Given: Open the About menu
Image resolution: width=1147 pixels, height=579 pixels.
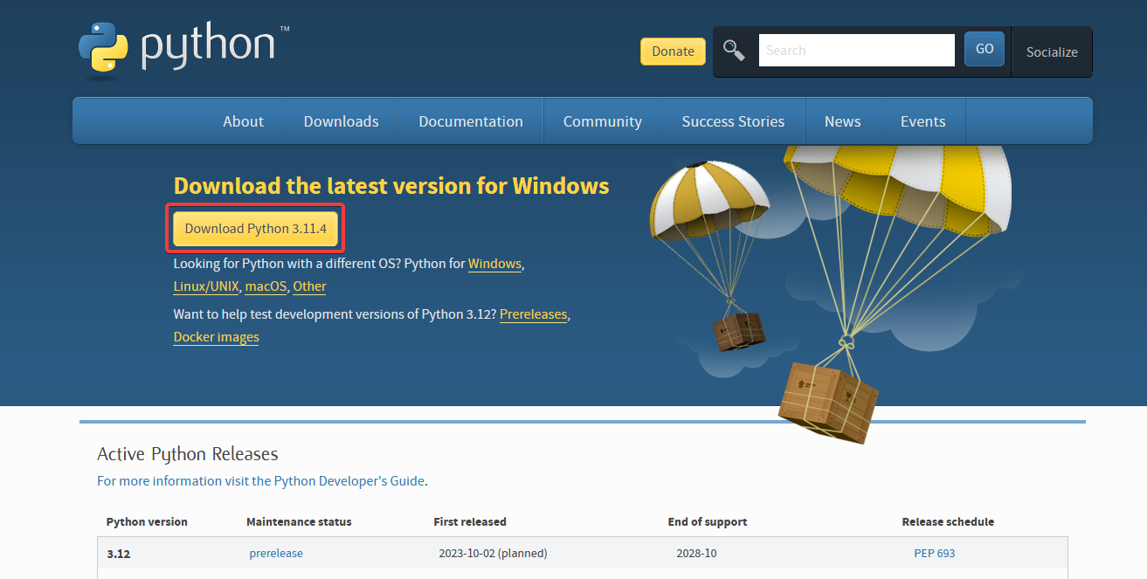Looking at the screenshot, I should 243,121.
